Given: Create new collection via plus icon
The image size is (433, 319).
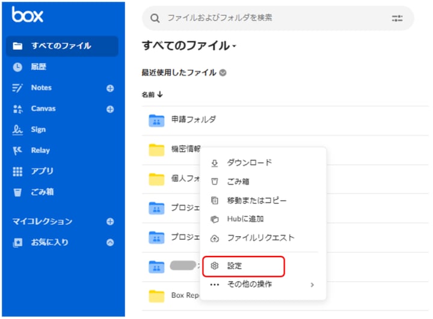Looking at the screenshot, I should [x=110, y=222].
